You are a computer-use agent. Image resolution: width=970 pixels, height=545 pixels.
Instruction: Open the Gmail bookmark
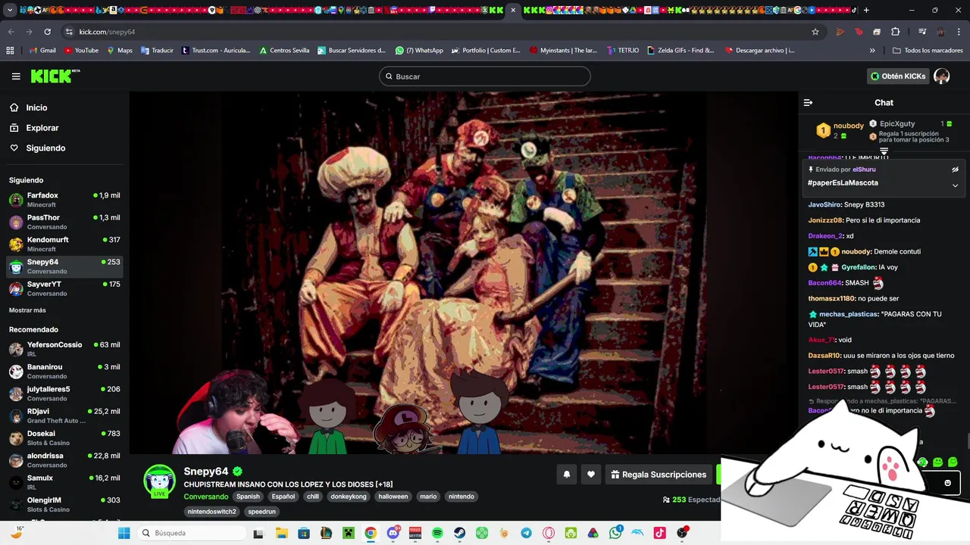(42, 51)
